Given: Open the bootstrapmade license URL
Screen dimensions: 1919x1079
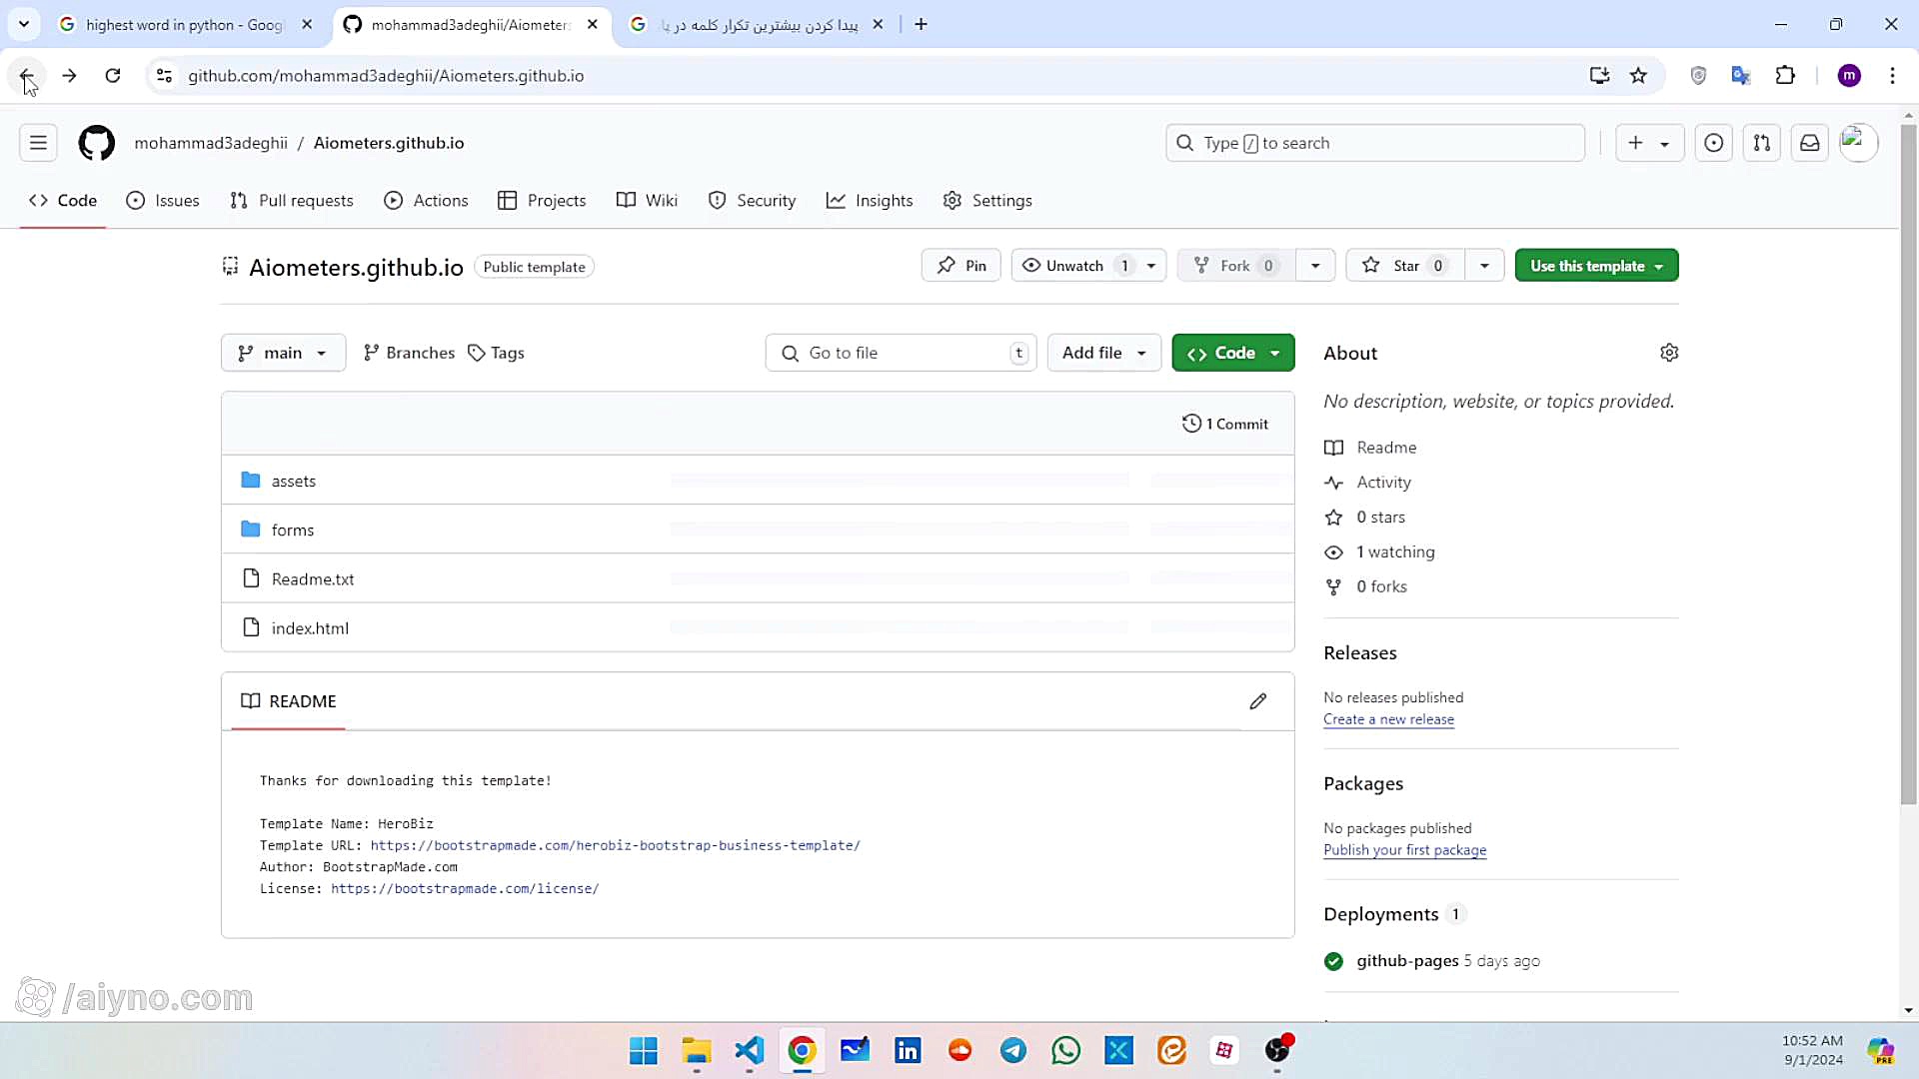Looking at the screenshot, I should [x=465, y=888].
